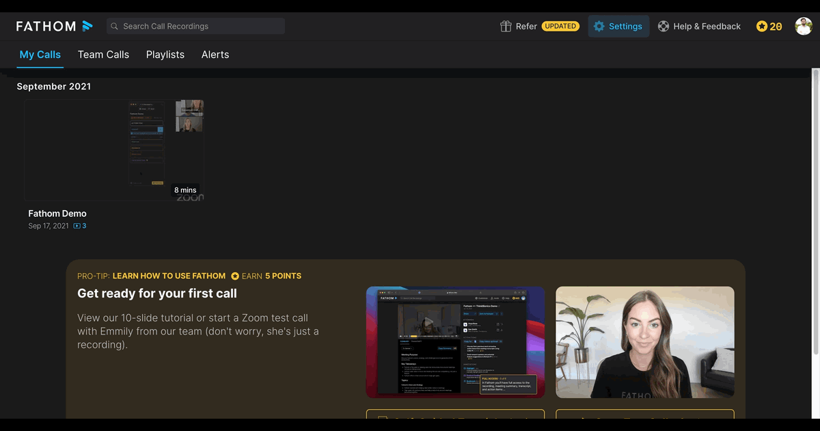Switch to Team Calls tab
This screenshot has width=820, height=431.
click(103, 55)
